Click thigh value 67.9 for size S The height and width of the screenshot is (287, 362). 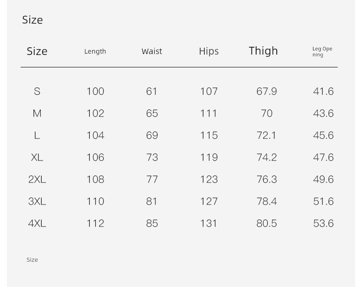(x=266, y=91)
